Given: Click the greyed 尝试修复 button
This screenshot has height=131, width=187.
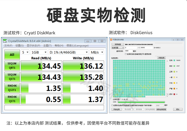Looking at the screenshot, I should [x=128, y=109].
